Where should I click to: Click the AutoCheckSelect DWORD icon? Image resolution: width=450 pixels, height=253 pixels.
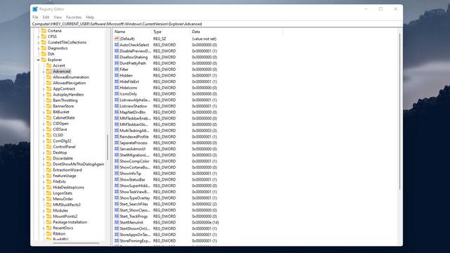pyautogui.click(x=117, y=45)
